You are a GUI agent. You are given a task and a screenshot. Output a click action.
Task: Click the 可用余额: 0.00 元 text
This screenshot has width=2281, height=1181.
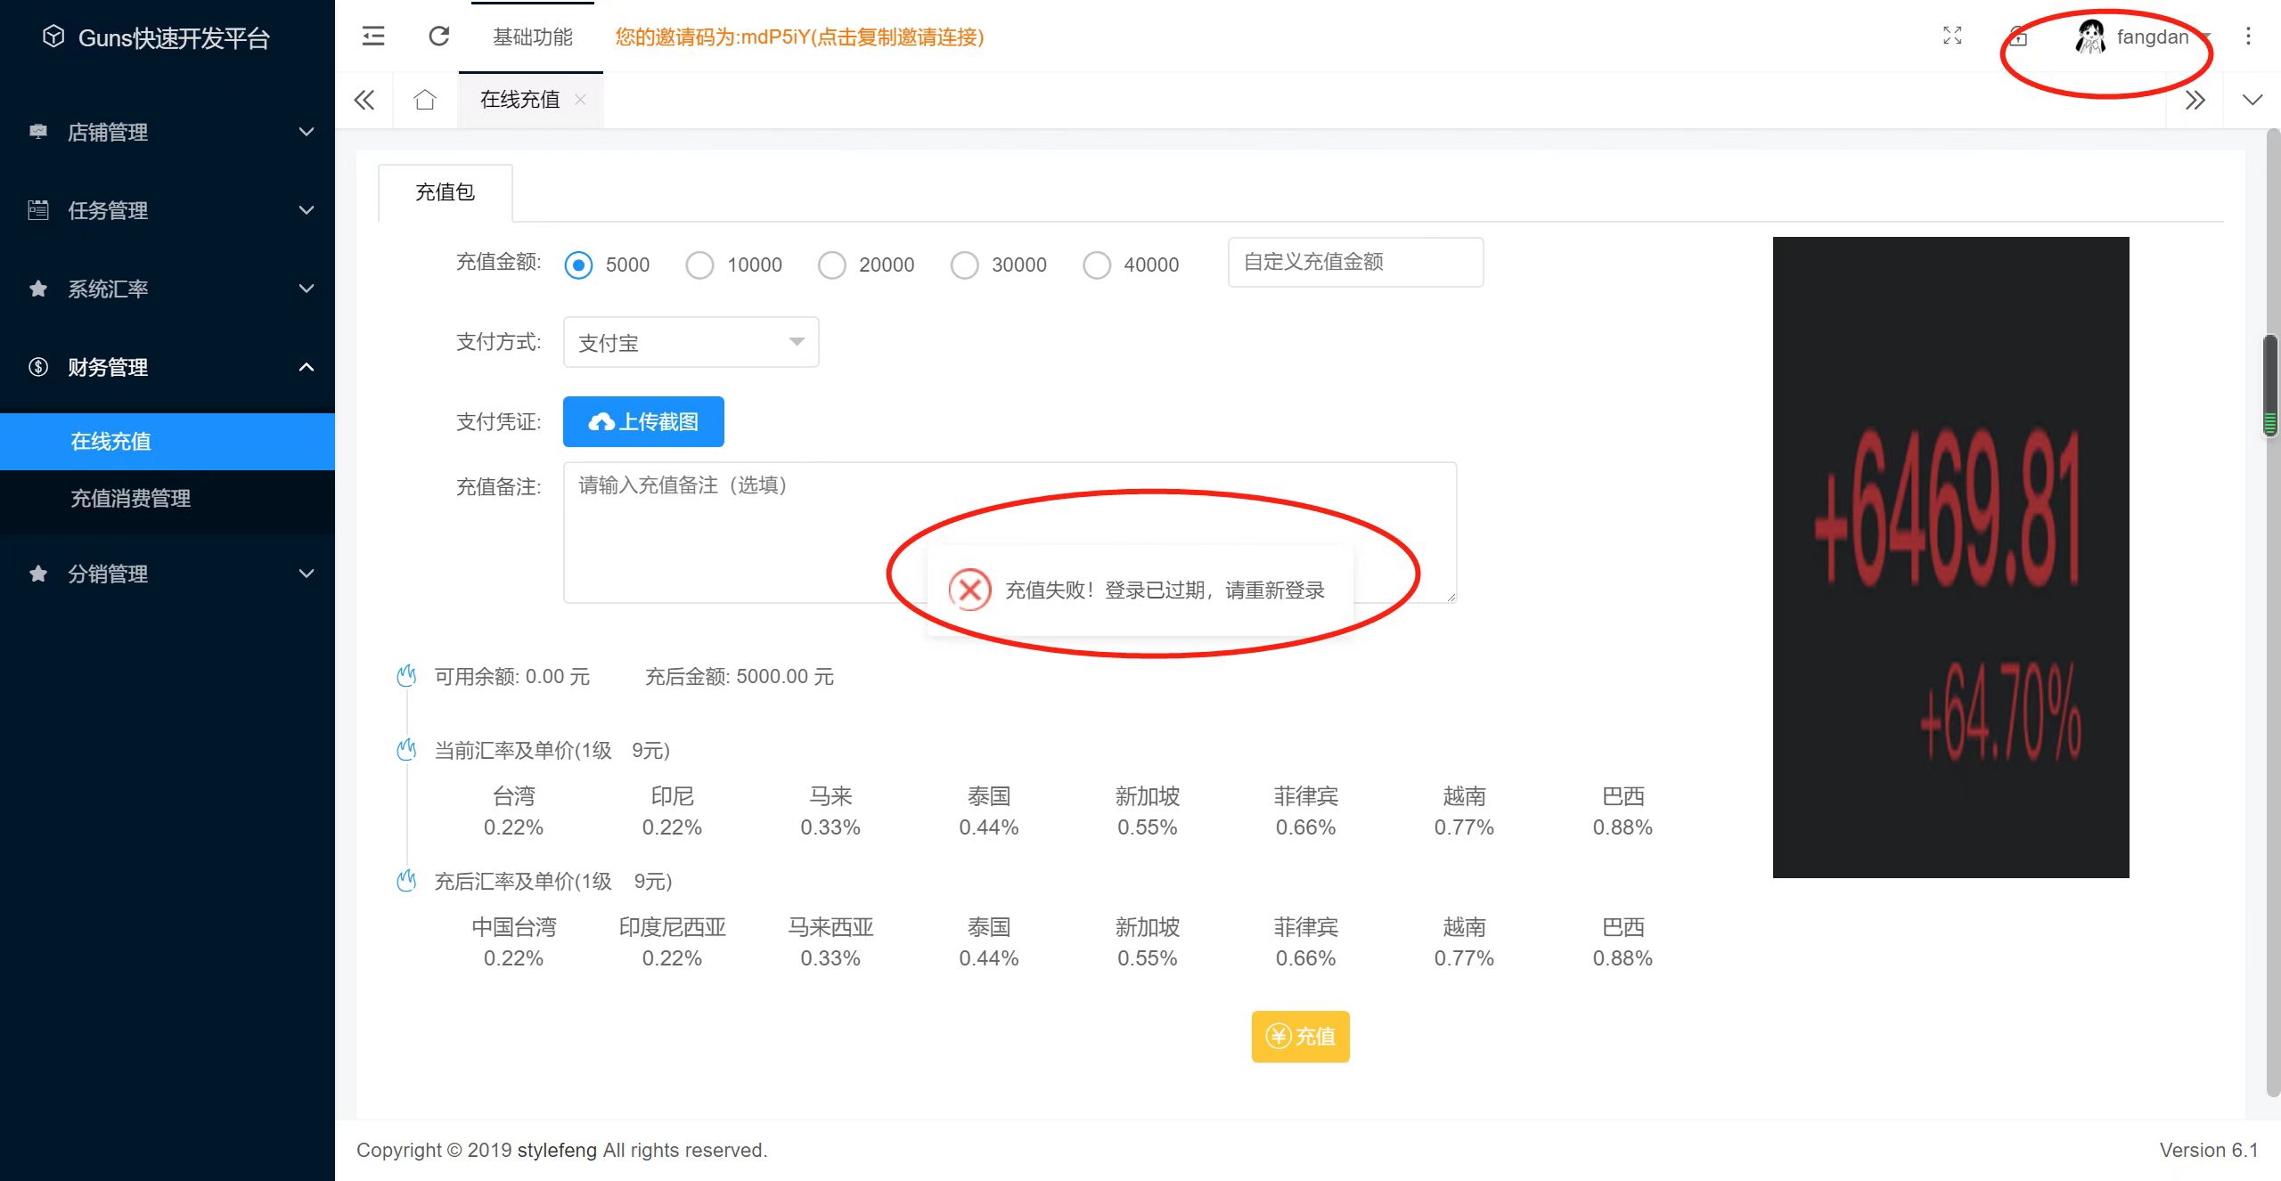click(512, 676)
